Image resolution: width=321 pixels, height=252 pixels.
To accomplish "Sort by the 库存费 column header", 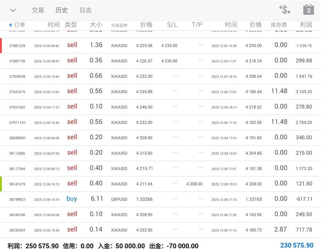I will click(x=279, y=25).
